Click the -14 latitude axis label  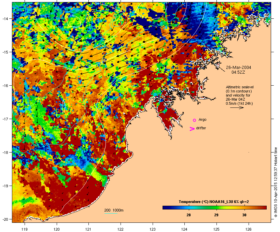pos(5,18)
